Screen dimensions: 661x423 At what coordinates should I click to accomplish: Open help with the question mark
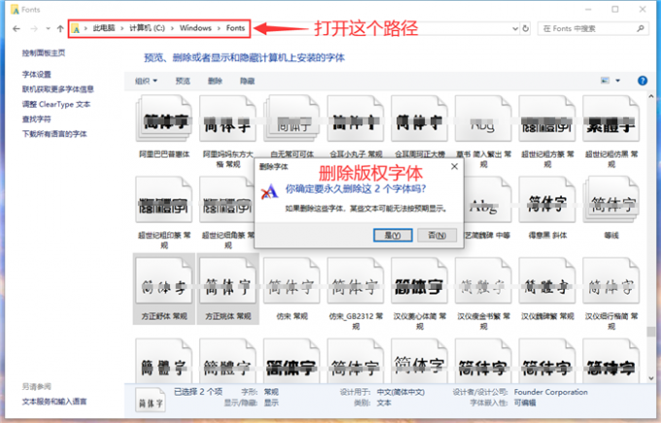643,81
